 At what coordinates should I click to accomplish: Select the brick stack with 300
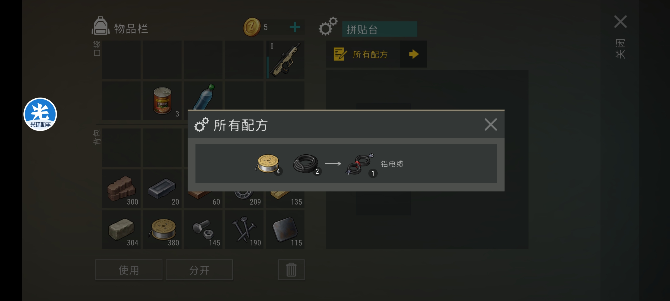(121, 188)
